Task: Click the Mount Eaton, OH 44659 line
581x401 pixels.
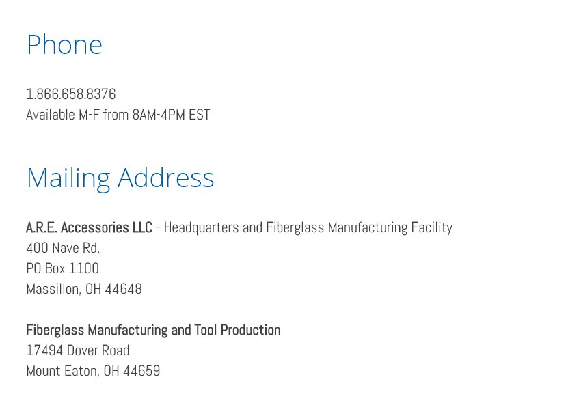Action: coord(93,371)
